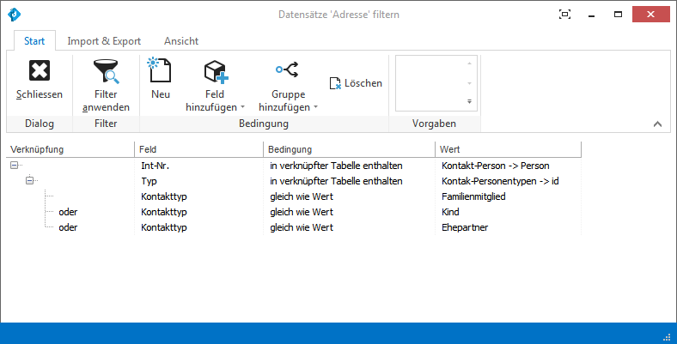
Task: Open Gruppe hinzufügen dropdown arrow
Action: coord(315,107)
